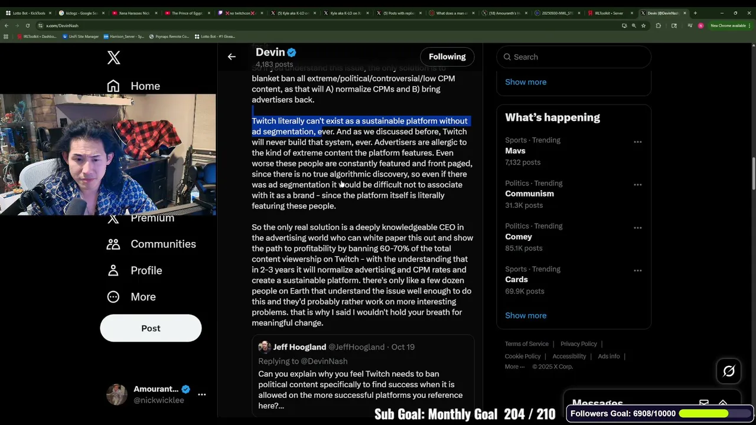Open the Chrome profile avatar
The image size is (756, 425).
(x=700, y=25)
